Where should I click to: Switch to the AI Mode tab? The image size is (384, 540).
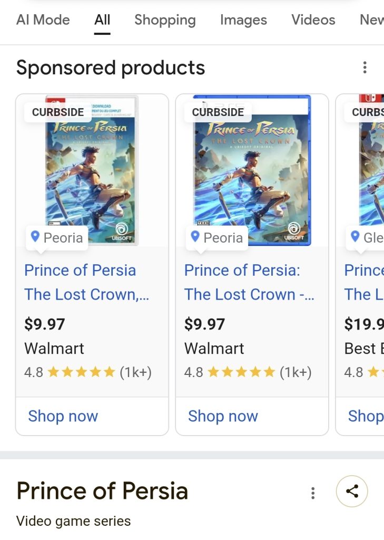pyautogui.click(x=43, y=20)
